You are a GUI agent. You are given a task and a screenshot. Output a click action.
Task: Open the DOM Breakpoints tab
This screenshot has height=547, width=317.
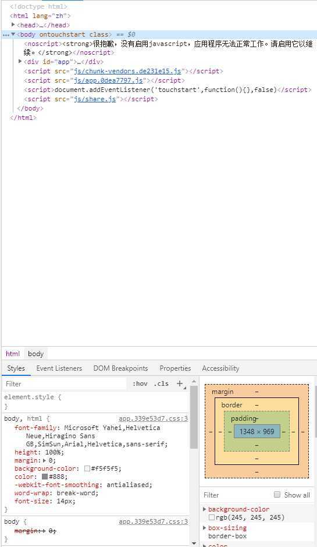pos(120,368)
